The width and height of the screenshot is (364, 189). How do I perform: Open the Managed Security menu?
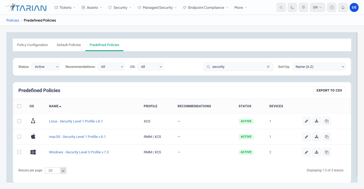pyautogui.click(x=157, y=7)
